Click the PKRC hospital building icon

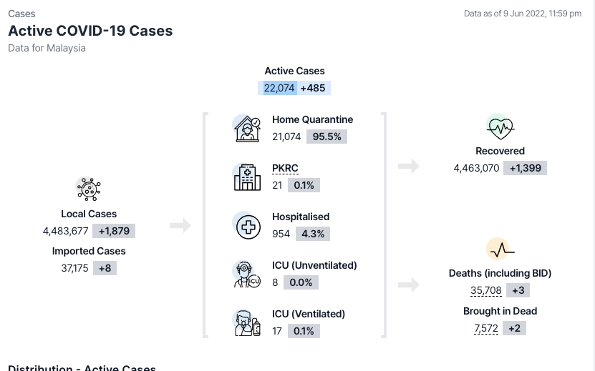[247, 177]
